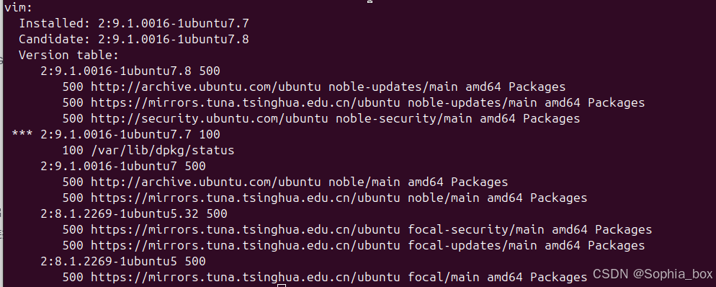
Task: Open the tuna mirror focal-security/main URL
Action: coord(245,230)
